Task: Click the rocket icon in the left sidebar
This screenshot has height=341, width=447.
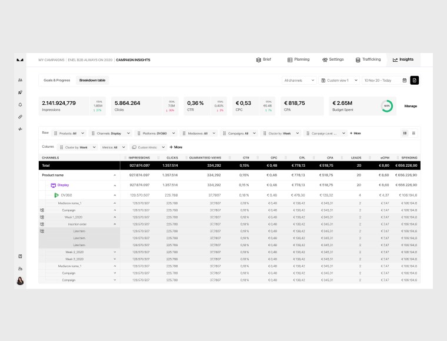Action: pos(20,92)
